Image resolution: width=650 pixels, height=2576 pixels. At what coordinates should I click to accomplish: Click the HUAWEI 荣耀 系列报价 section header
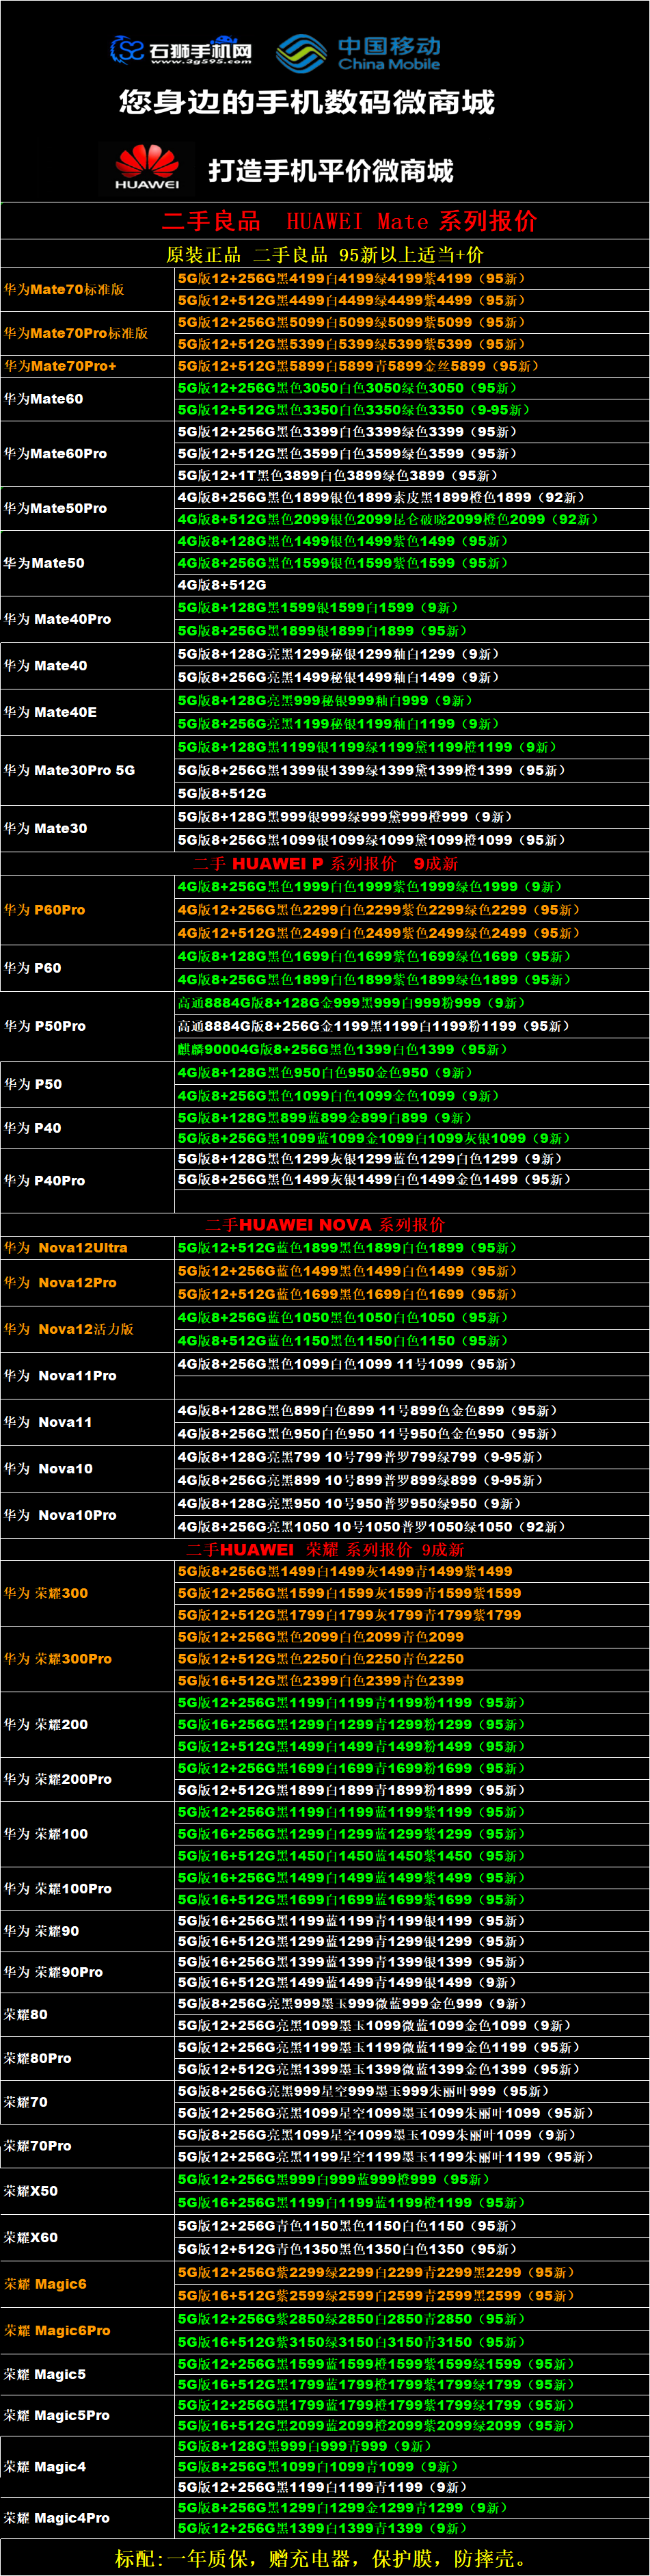[325, 1550]
